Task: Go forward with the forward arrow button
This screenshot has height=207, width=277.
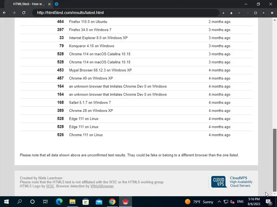Action: [x=14, y=13]
